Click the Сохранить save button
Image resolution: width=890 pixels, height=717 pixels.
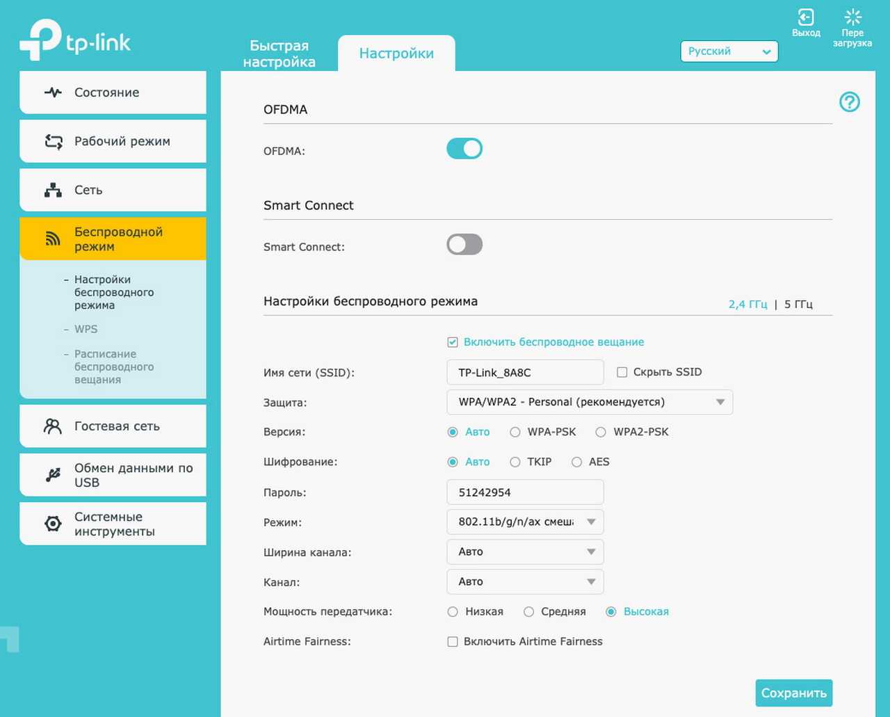[x=793, y=693]
